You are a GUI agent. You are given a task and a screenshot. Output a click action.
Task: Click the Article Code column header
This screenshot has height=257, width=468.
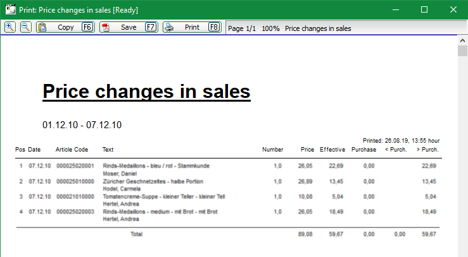72,150
